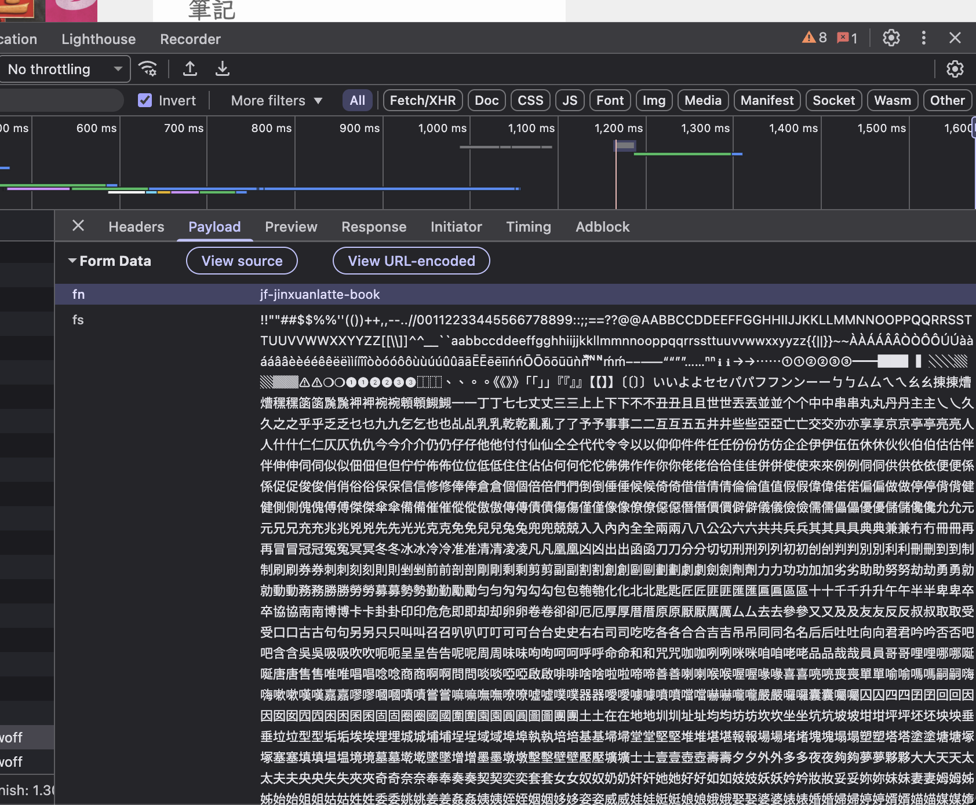Open the Headers tab
This screenshot has width=976, height=805.
(136, 226)
